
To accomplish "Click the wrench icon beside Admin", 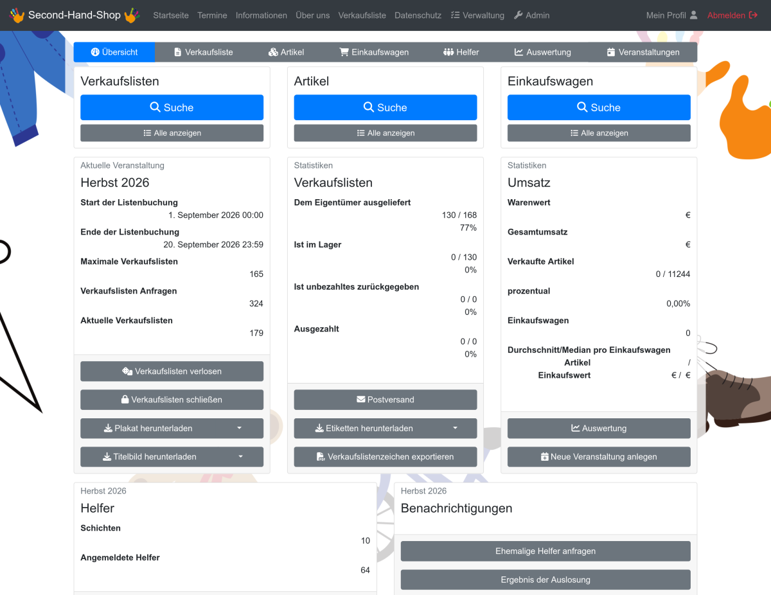I will tap(518, 15).
